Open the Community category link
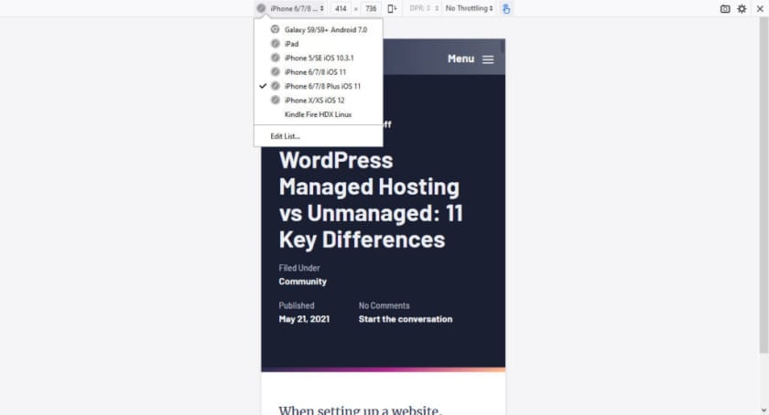 coord(303,282)
